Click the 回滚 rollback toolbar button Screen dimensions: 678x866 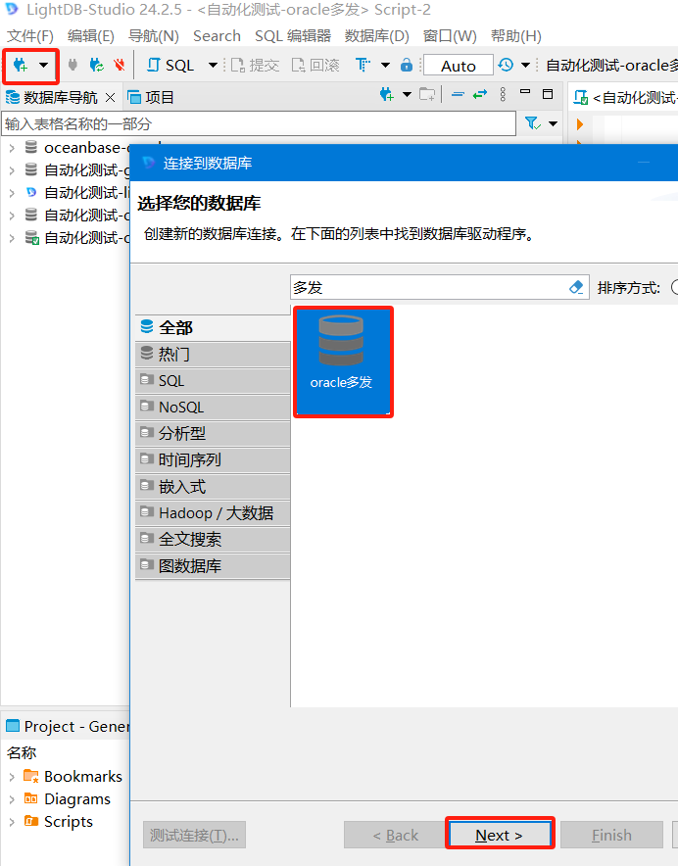pos(315,66)
